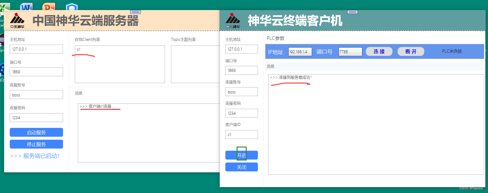Click client 消息 section label

[271, 67]
